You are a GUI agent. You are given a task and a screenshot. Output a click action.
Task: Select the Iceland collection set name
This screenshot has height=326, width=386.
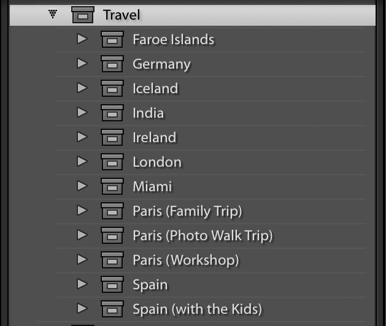155,88
